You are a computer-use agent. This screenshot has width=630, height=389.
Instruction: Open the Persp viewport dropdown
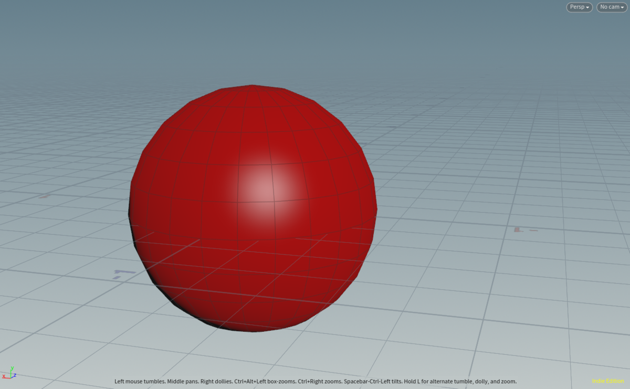[579, 7]
